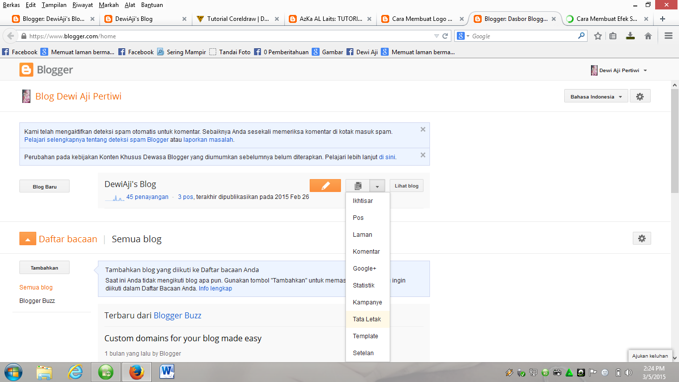Choose Komentar in the dropdown menu
This screenshot has height=382, width=679.
coord(368,252)
